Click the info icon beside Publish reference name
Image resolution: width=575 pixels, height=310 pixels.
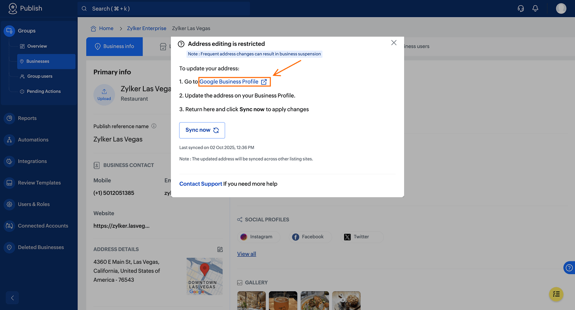154,126
